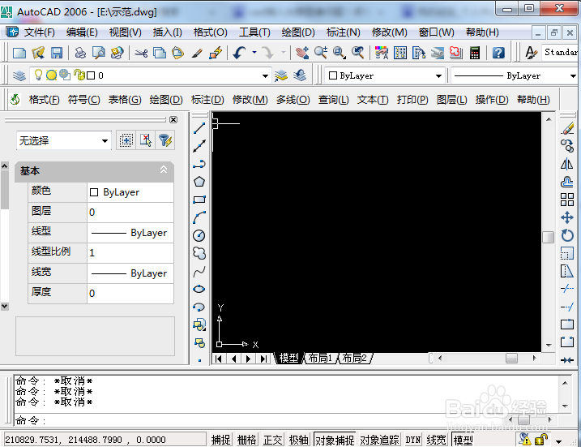Open the Layer Properties Manager icon
Image resolution: width=581 pixels, height=447 pixels.
[x=19, y=75]
